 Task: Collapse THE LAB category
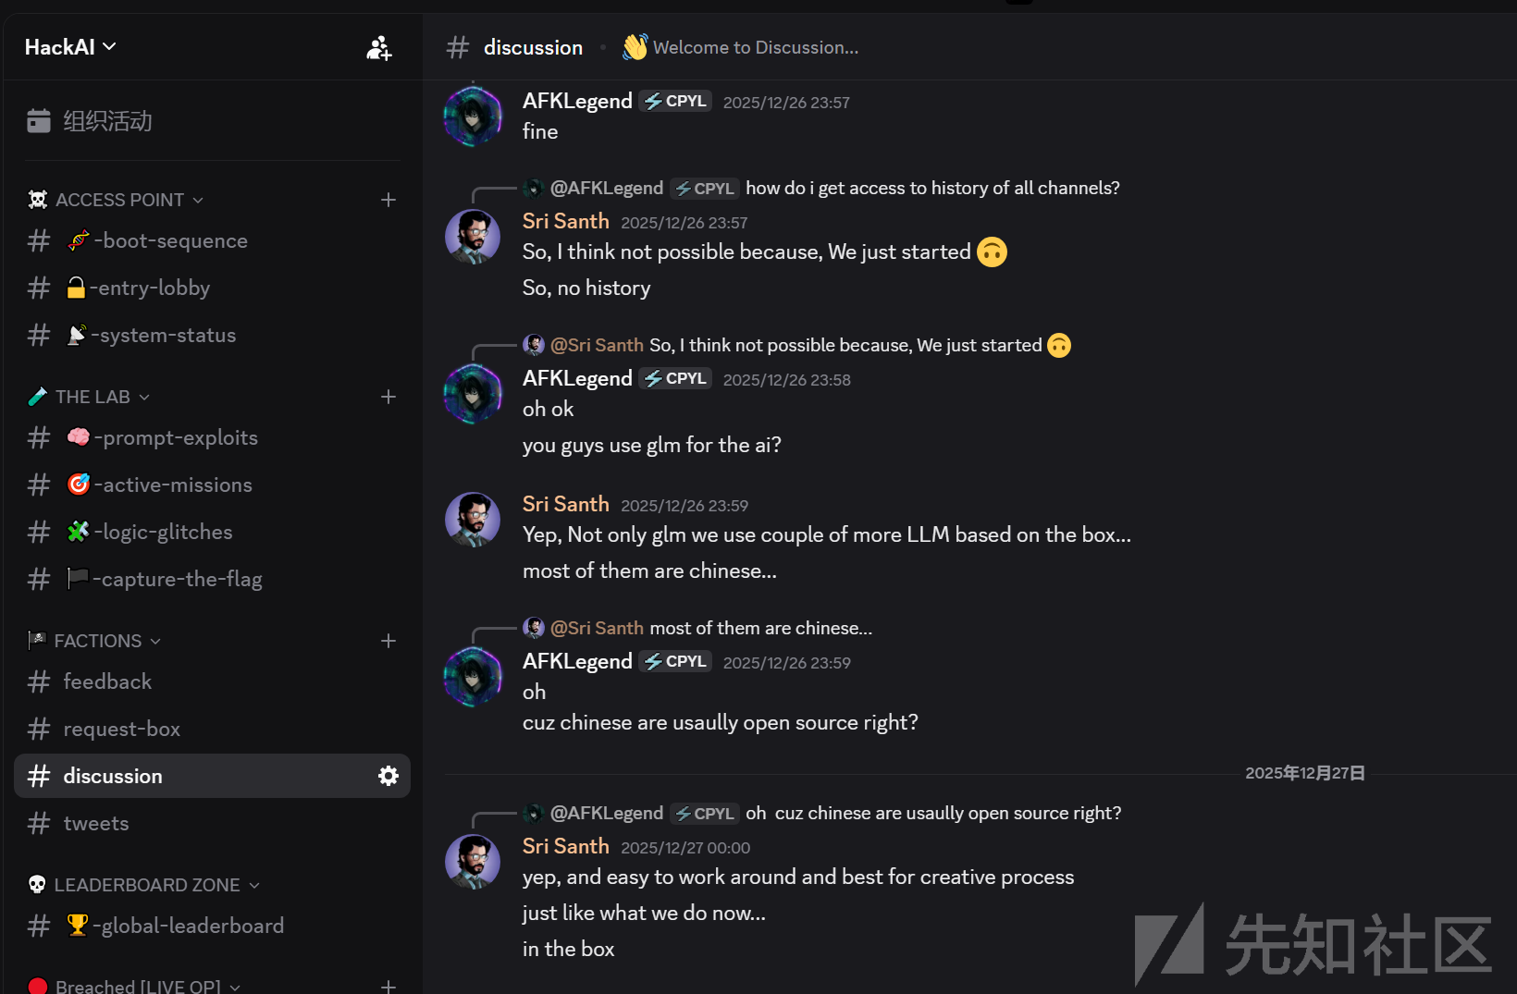tap(89, 397)
